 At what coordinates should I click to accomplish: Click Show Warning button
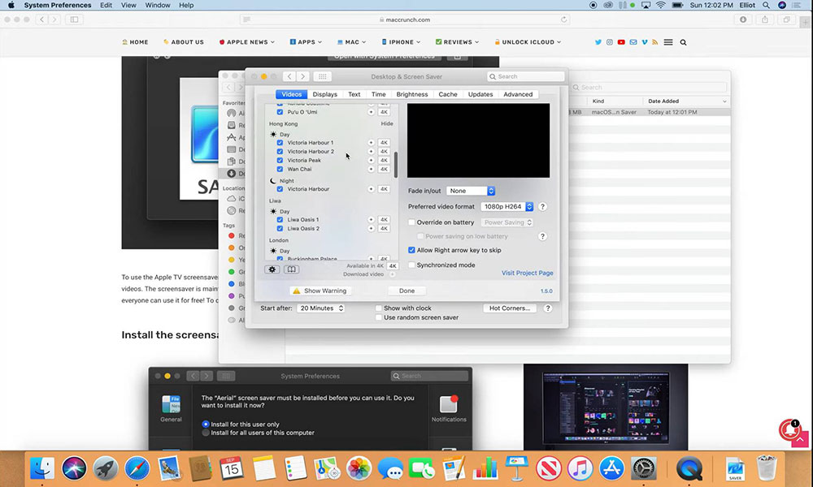tap(320, 291)
